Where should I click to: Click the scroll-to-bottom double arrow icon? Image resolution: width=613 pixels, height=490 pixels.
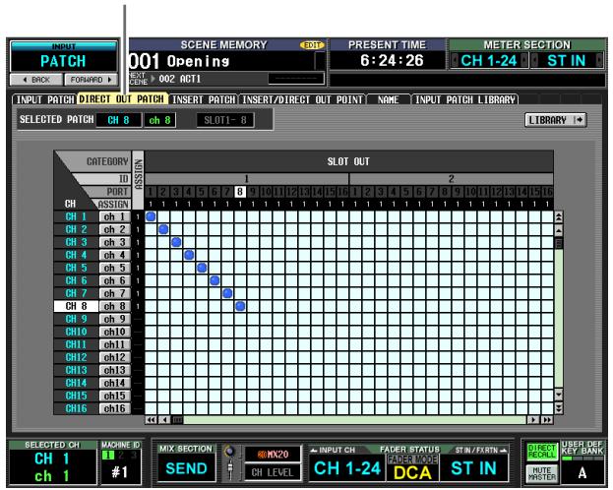pos(559,408)
